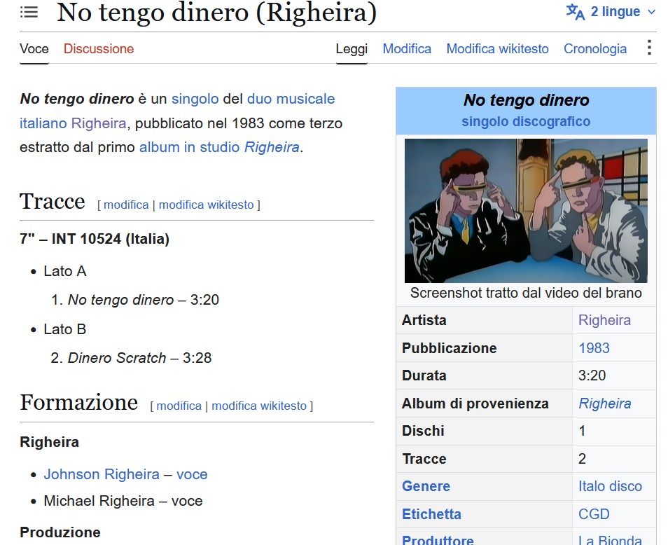Open the CGD label link
668x545 pixels.
tap(594, 514)
